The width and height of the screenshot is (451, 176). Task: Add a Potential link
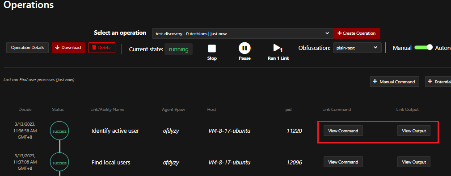click(x=438, y=82)
